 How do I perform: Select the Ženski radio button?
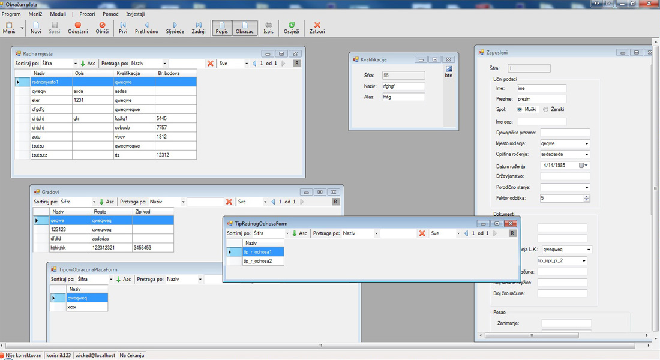click(545, 109)
